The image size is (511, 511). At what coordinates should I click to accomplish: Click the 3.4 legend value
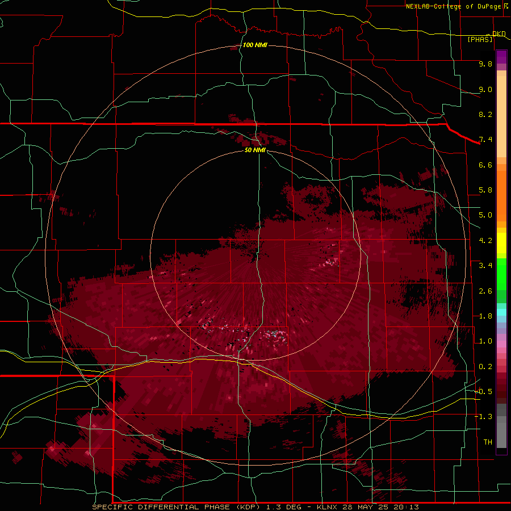(x=485, y=266)
